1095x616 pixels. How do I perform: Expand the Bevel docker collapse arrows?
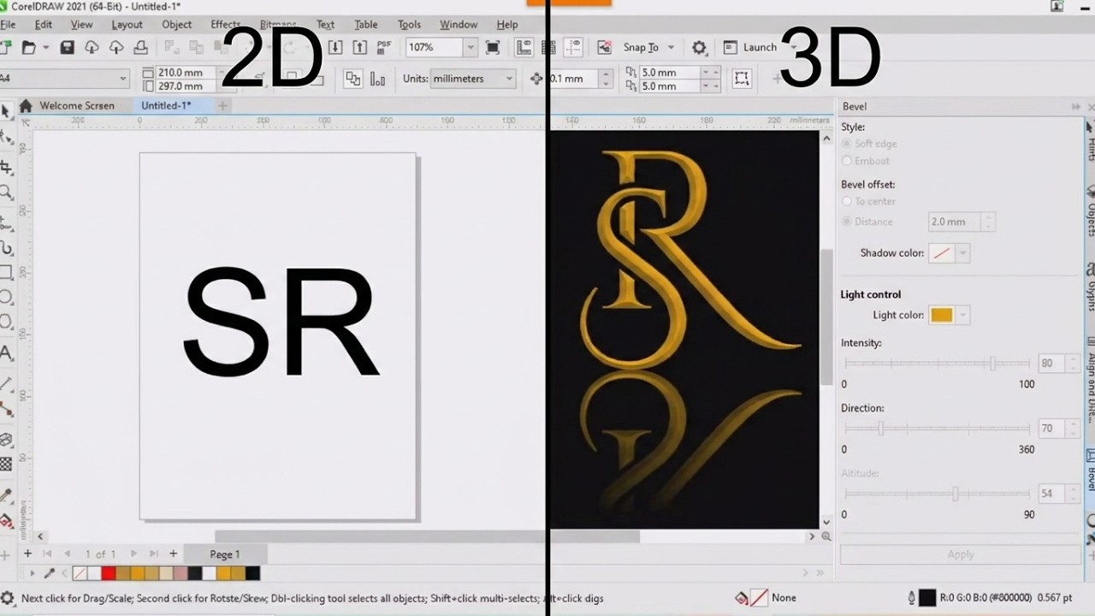click(1075, 106)
